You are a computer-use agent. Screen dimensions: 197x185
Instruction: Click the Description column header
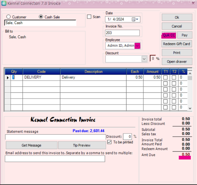(x=93, y=72)
